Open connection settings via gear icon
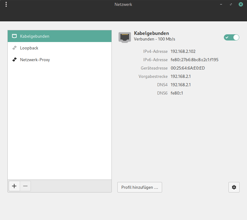247x220 pixels. (234, 187)
